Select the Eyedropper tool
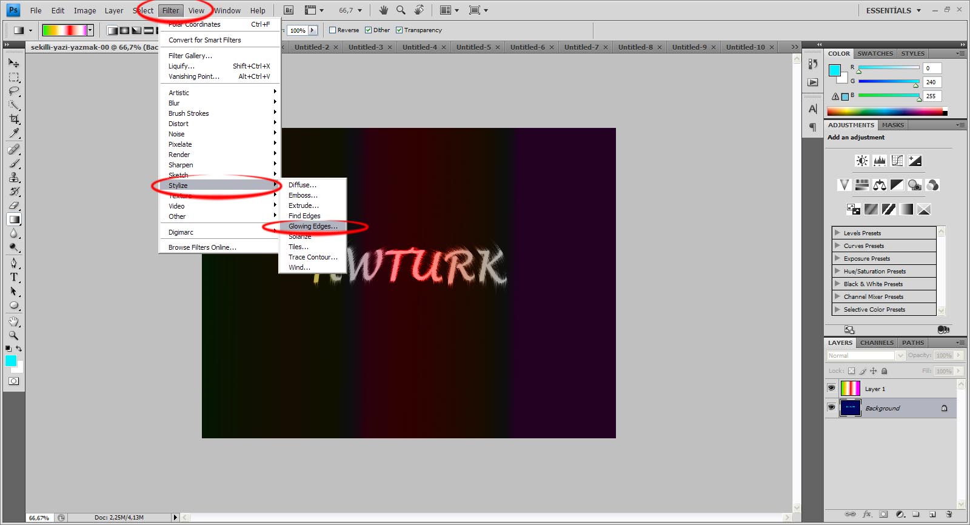970x525 pixels. pos(14,133)
